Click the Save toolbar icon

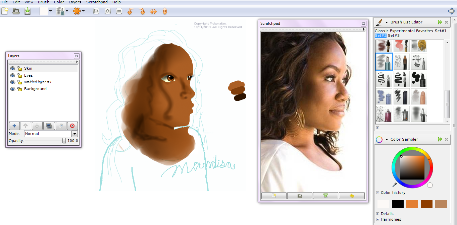point(28,11)
